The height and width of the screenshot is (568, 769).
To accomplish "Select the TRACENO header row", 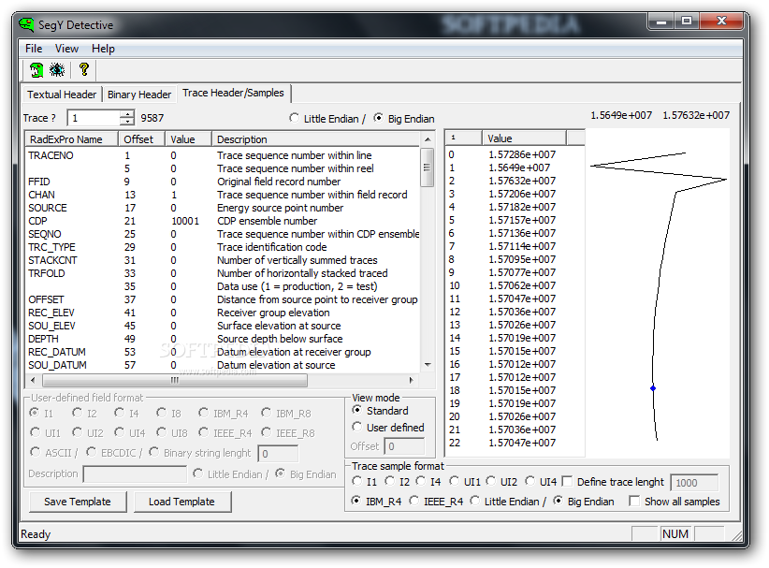I will [x=224, y=155].
